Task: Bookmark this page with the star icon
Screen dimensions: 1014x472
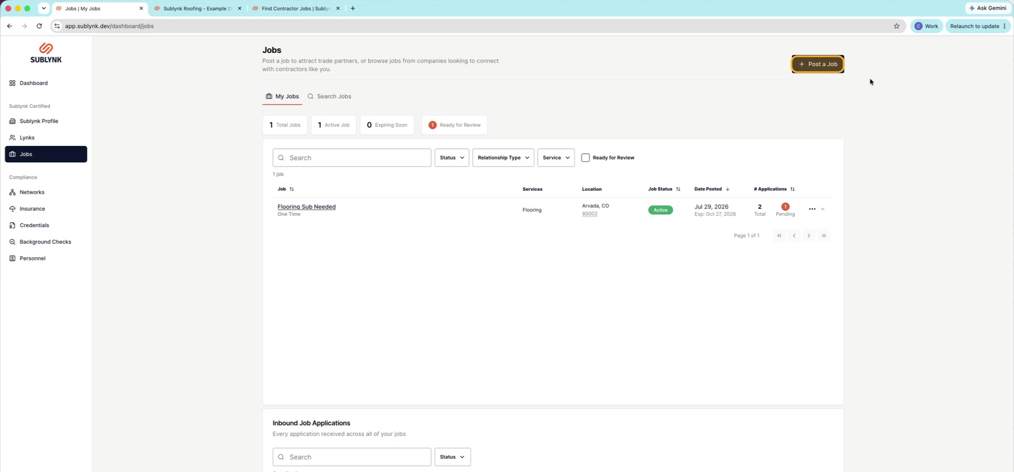Action: tap(896, 26)
